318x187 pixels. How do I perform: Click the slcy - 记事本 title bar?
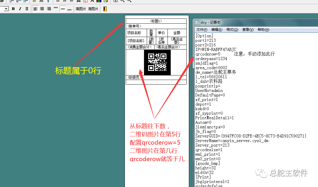click(x=255, y=22)
